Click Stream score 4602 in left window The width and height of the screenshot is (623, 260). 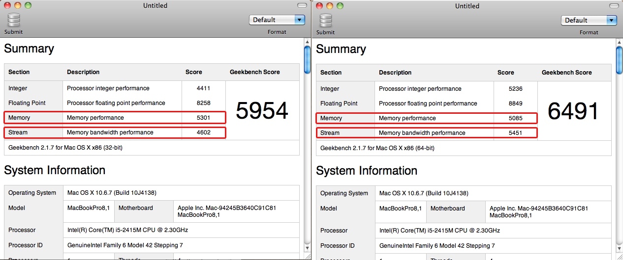[x=204, y=132]
